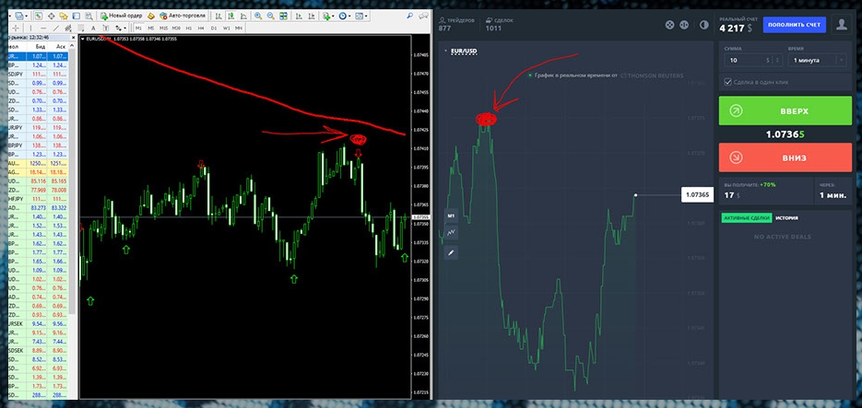Select the pencil drawing tool on chart

pos(452,251)
